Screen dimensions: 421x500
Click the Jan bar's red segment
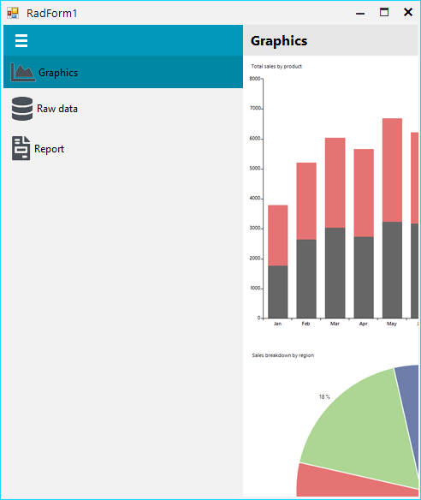(x=278, y=235)
